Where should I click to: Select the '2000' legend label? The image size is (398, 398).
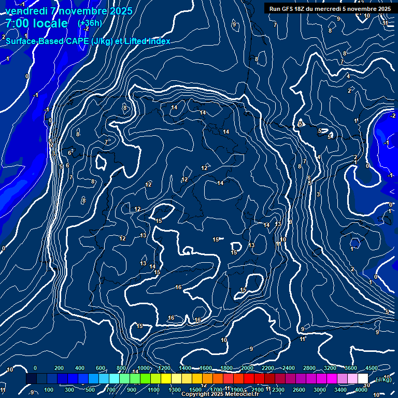click(247, 368)
